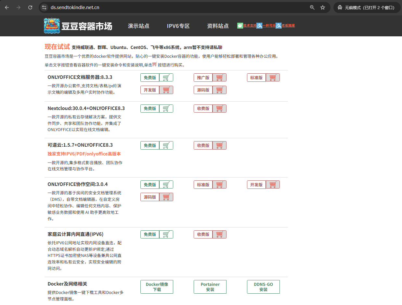Click cart for 可道云 收费版

pos(219,145)
